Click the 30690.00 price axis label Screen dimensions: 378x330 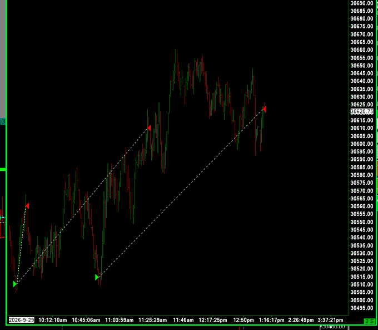click(x=362, y=3)
